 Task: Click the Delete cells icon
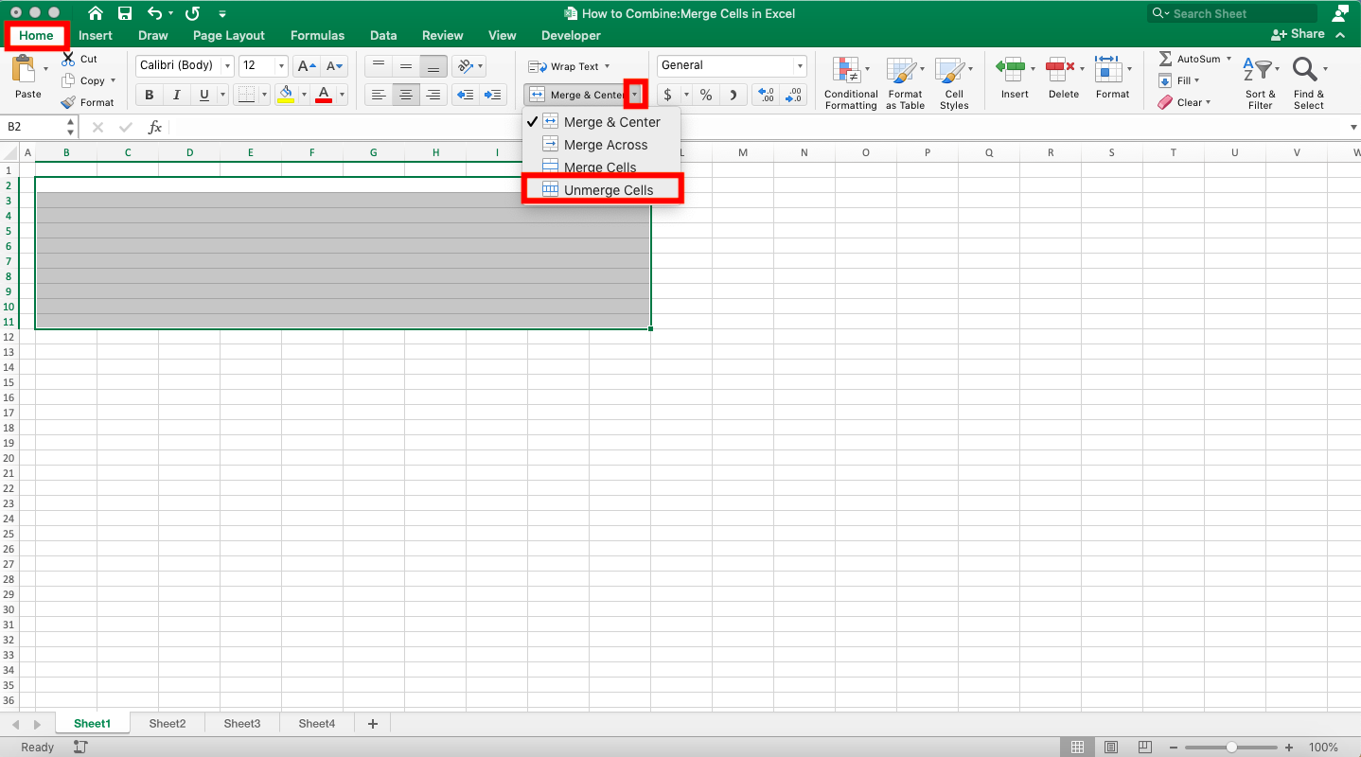[1060, 69]
